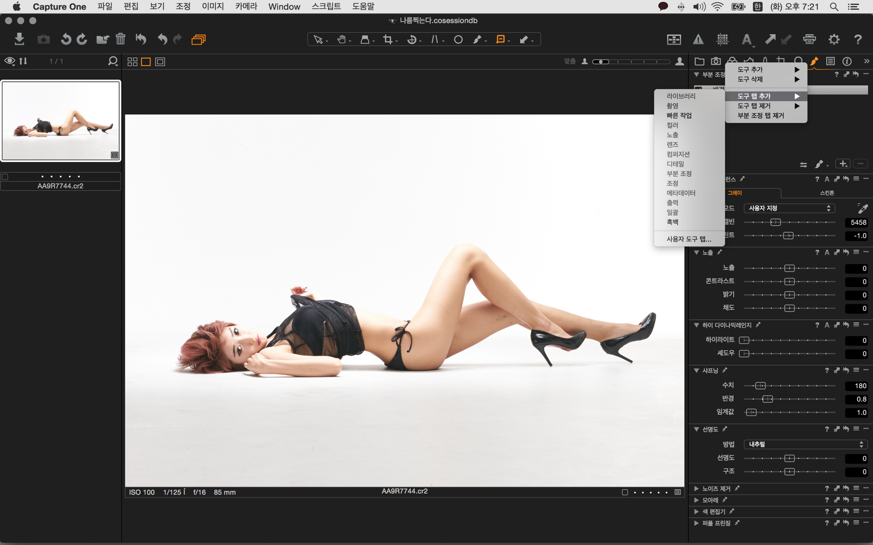The width and height of the screenshot is (873, 545).
Task: Collapse the 샤프닝 panel
Action: 696,371
